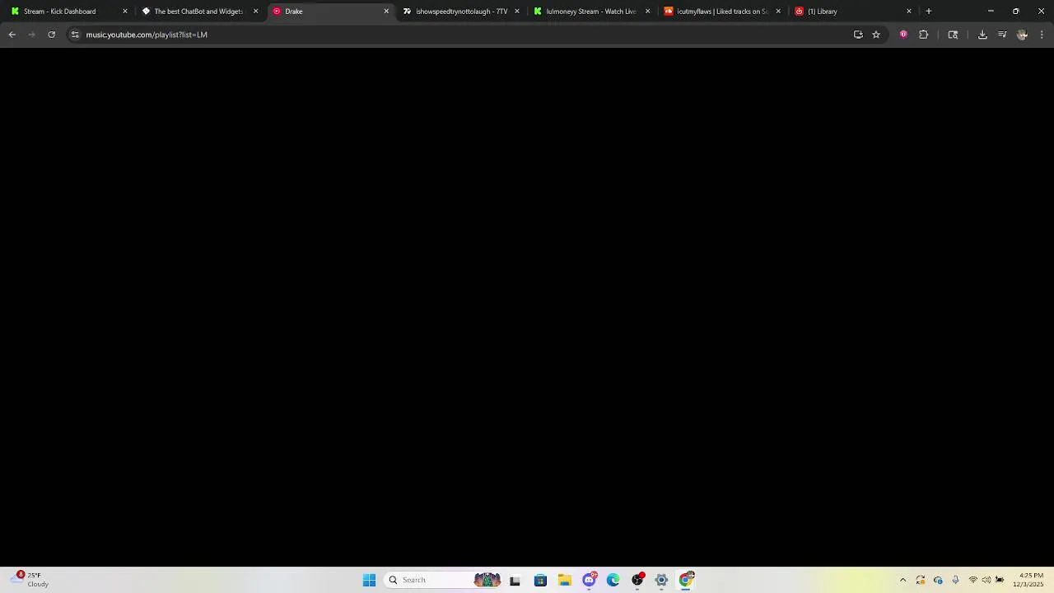This screenshot has width=1054, height=593.
Task: Open Discord from the taskbar
Action: (x=589, y=580)
